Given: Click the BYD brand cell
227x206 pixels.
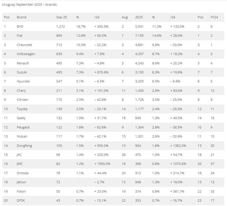Looking at the screenshot, I should (x=20, y=26).
